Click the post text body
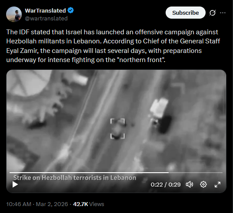 [x=113, y=46]
